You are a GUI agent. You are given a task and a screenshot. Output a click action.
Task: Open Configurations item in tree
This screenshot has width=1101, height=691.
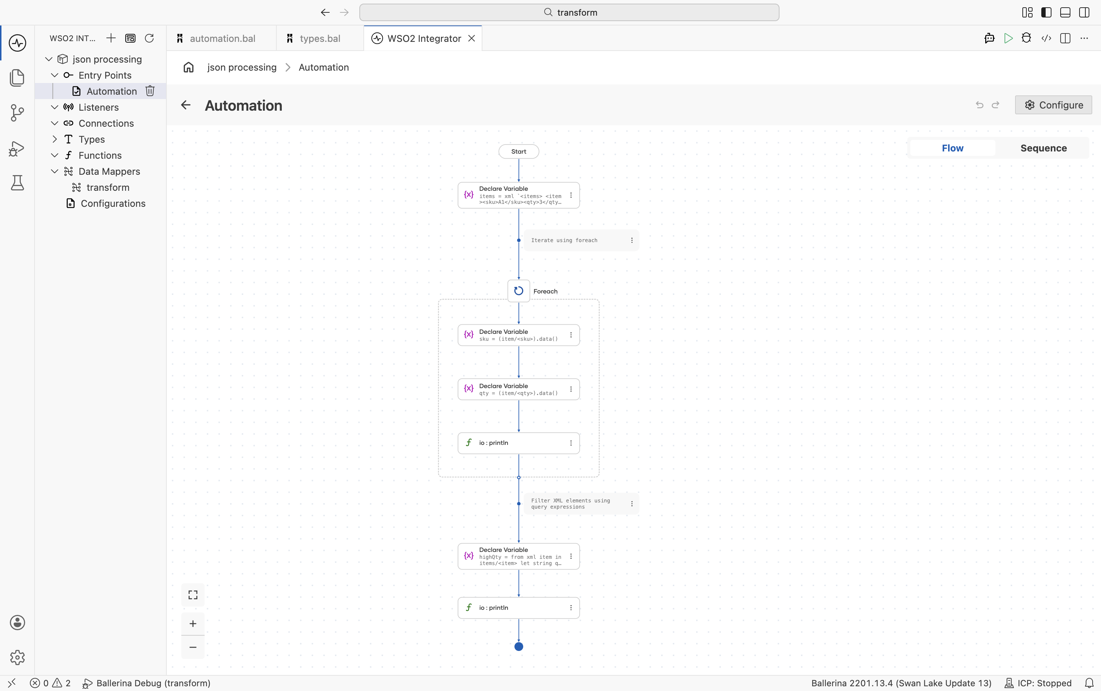click(113, 204)
